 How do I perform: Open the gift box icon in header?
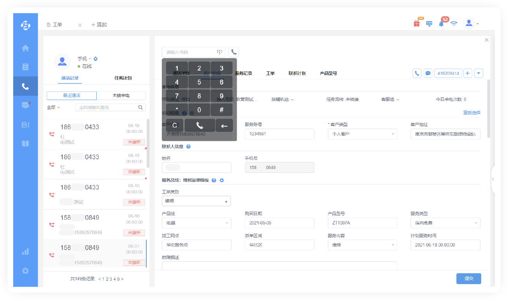pyautogui.click(x=416, y=23)
